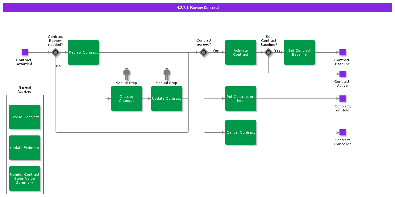Screen dimensions: 395x197
Task: Select the Contract, Baseline end event square
Action: point(343,52)
